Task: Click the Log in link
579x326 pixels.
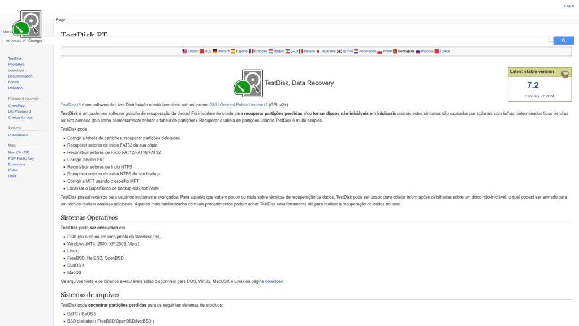Action: (x=569, y=6)
